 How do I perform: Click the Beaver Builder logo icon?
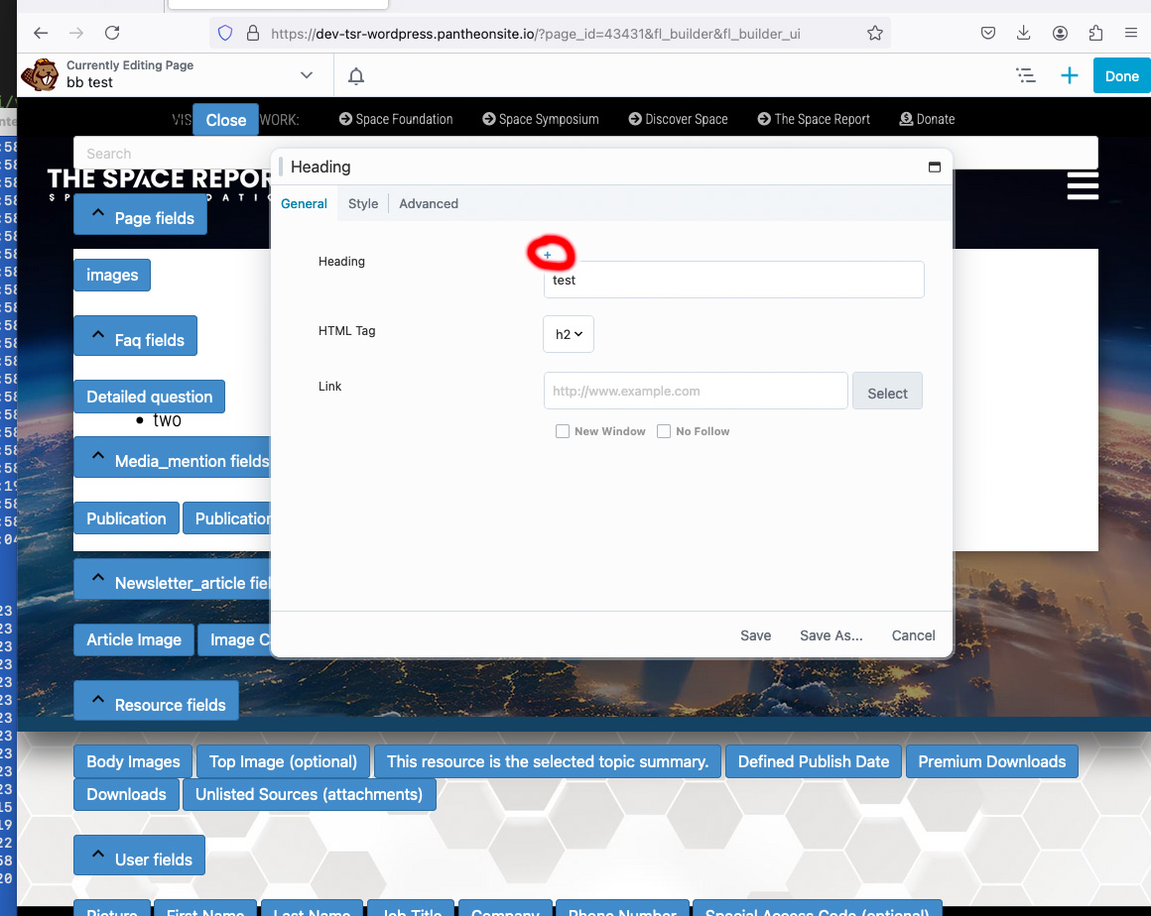click(40, 74)
